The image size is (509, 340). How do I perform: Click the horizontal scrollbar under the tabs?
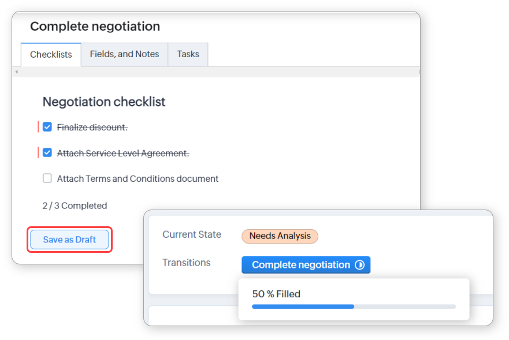pyautogui.click(x=217, y=72)
